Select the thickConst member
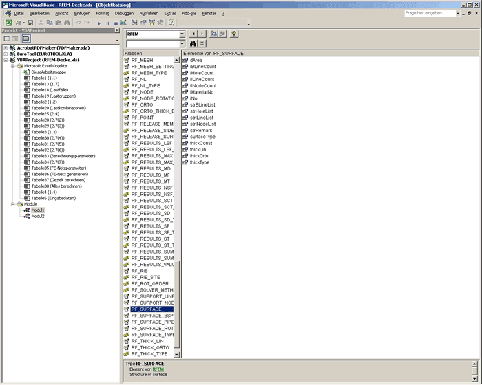 pos(201,144)
